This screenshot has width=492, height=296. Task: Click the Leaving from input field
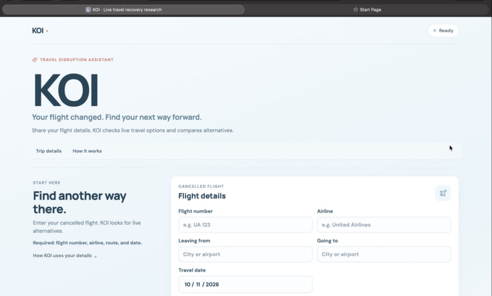click(x=245, y=254)
